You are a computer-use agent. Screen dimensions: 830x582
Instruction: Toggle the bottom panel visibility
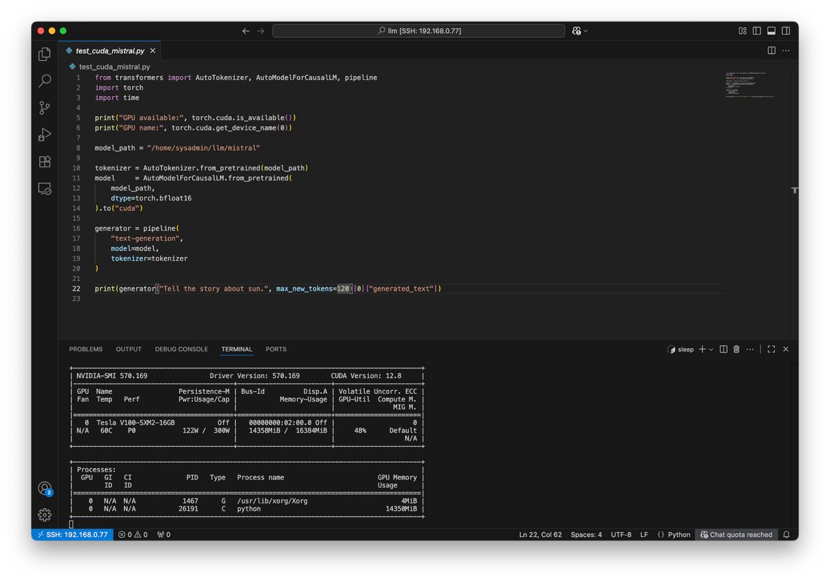(771, 30)
